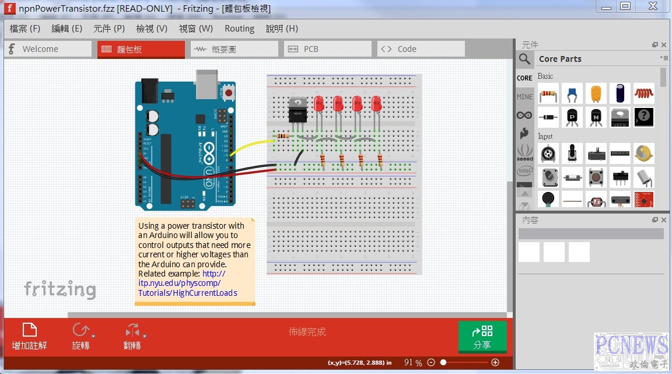Image resolution: width=672 pixels, height=374 pixels.
Task: Open the 檢視 (V) menu
Action: 152,29
